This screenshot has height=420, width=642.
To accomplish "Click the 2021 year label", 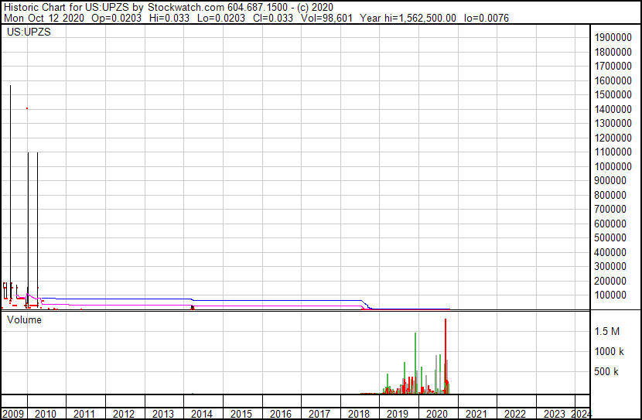I will click(476, 414).
